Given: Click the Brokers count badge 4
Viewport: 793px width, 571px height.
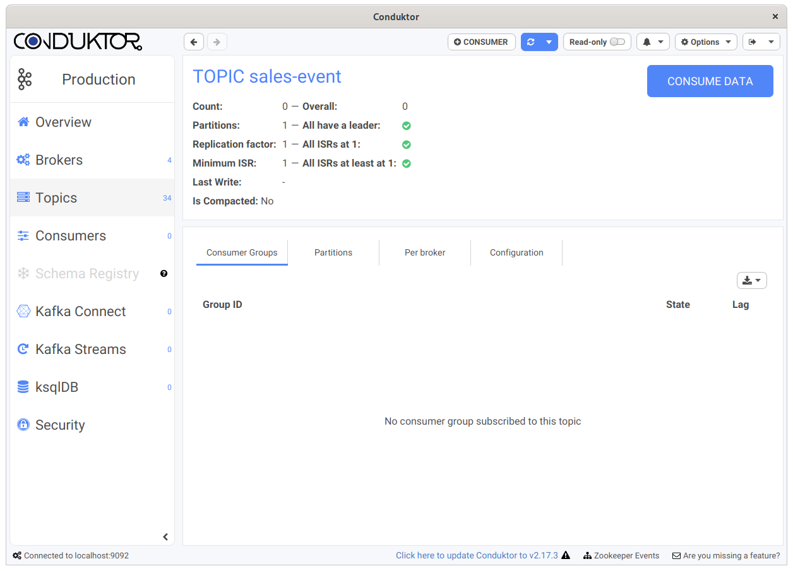Looking at the screenshot, I should click(169, 160).
